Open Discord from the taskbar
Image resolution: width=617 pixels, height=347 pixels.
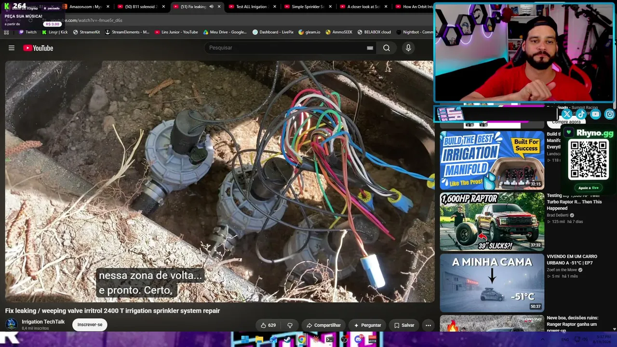358,340
